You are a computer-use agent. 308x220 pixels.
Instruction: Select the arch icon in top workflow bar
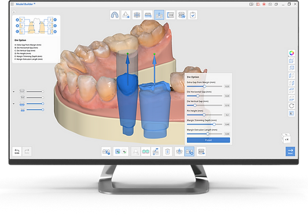(115, 15)
